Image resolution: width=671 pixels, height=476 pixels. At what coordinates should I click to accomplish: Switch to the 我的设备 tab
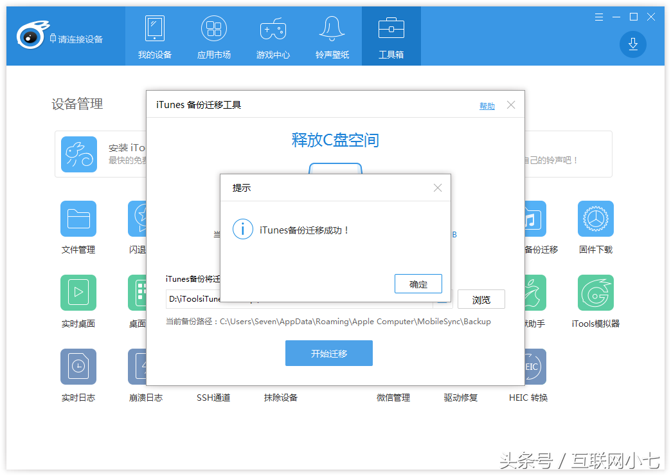point(155,37)
